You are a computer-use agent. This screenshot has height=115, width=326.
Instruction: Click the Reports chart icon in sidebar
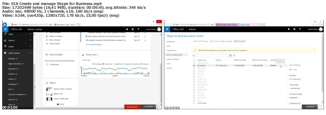pyautogui.click(x=5, y=40)
